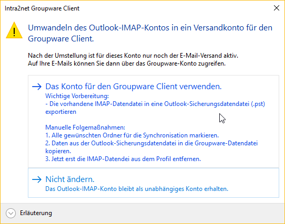
Task: Click the 'Wichtige Vorbereitung:' line
Action: (x=77, y=96)
